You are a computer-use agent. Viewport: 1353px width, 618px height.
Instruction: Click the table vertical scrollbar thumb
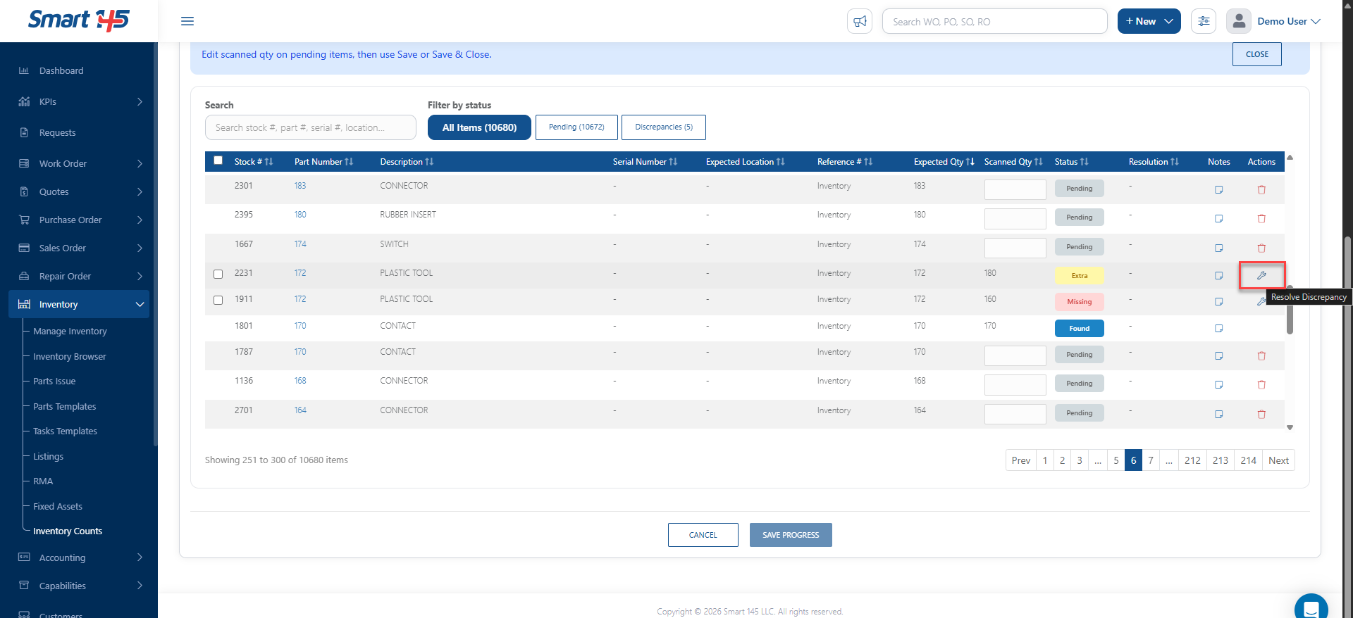pyautogui.click(x=1290, y=310)
